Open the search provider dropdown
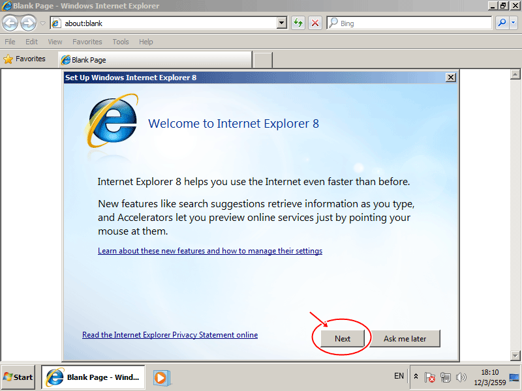 (514, 23)
